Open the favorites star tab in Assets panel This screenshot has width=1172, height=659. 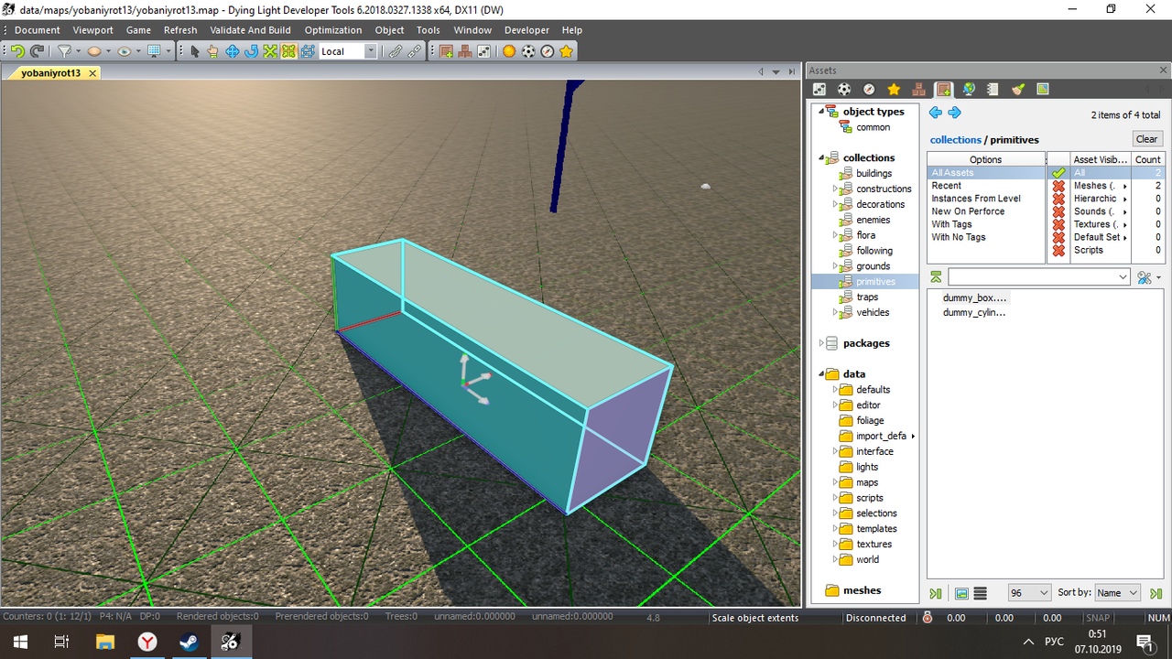click(x=894, y=89)
